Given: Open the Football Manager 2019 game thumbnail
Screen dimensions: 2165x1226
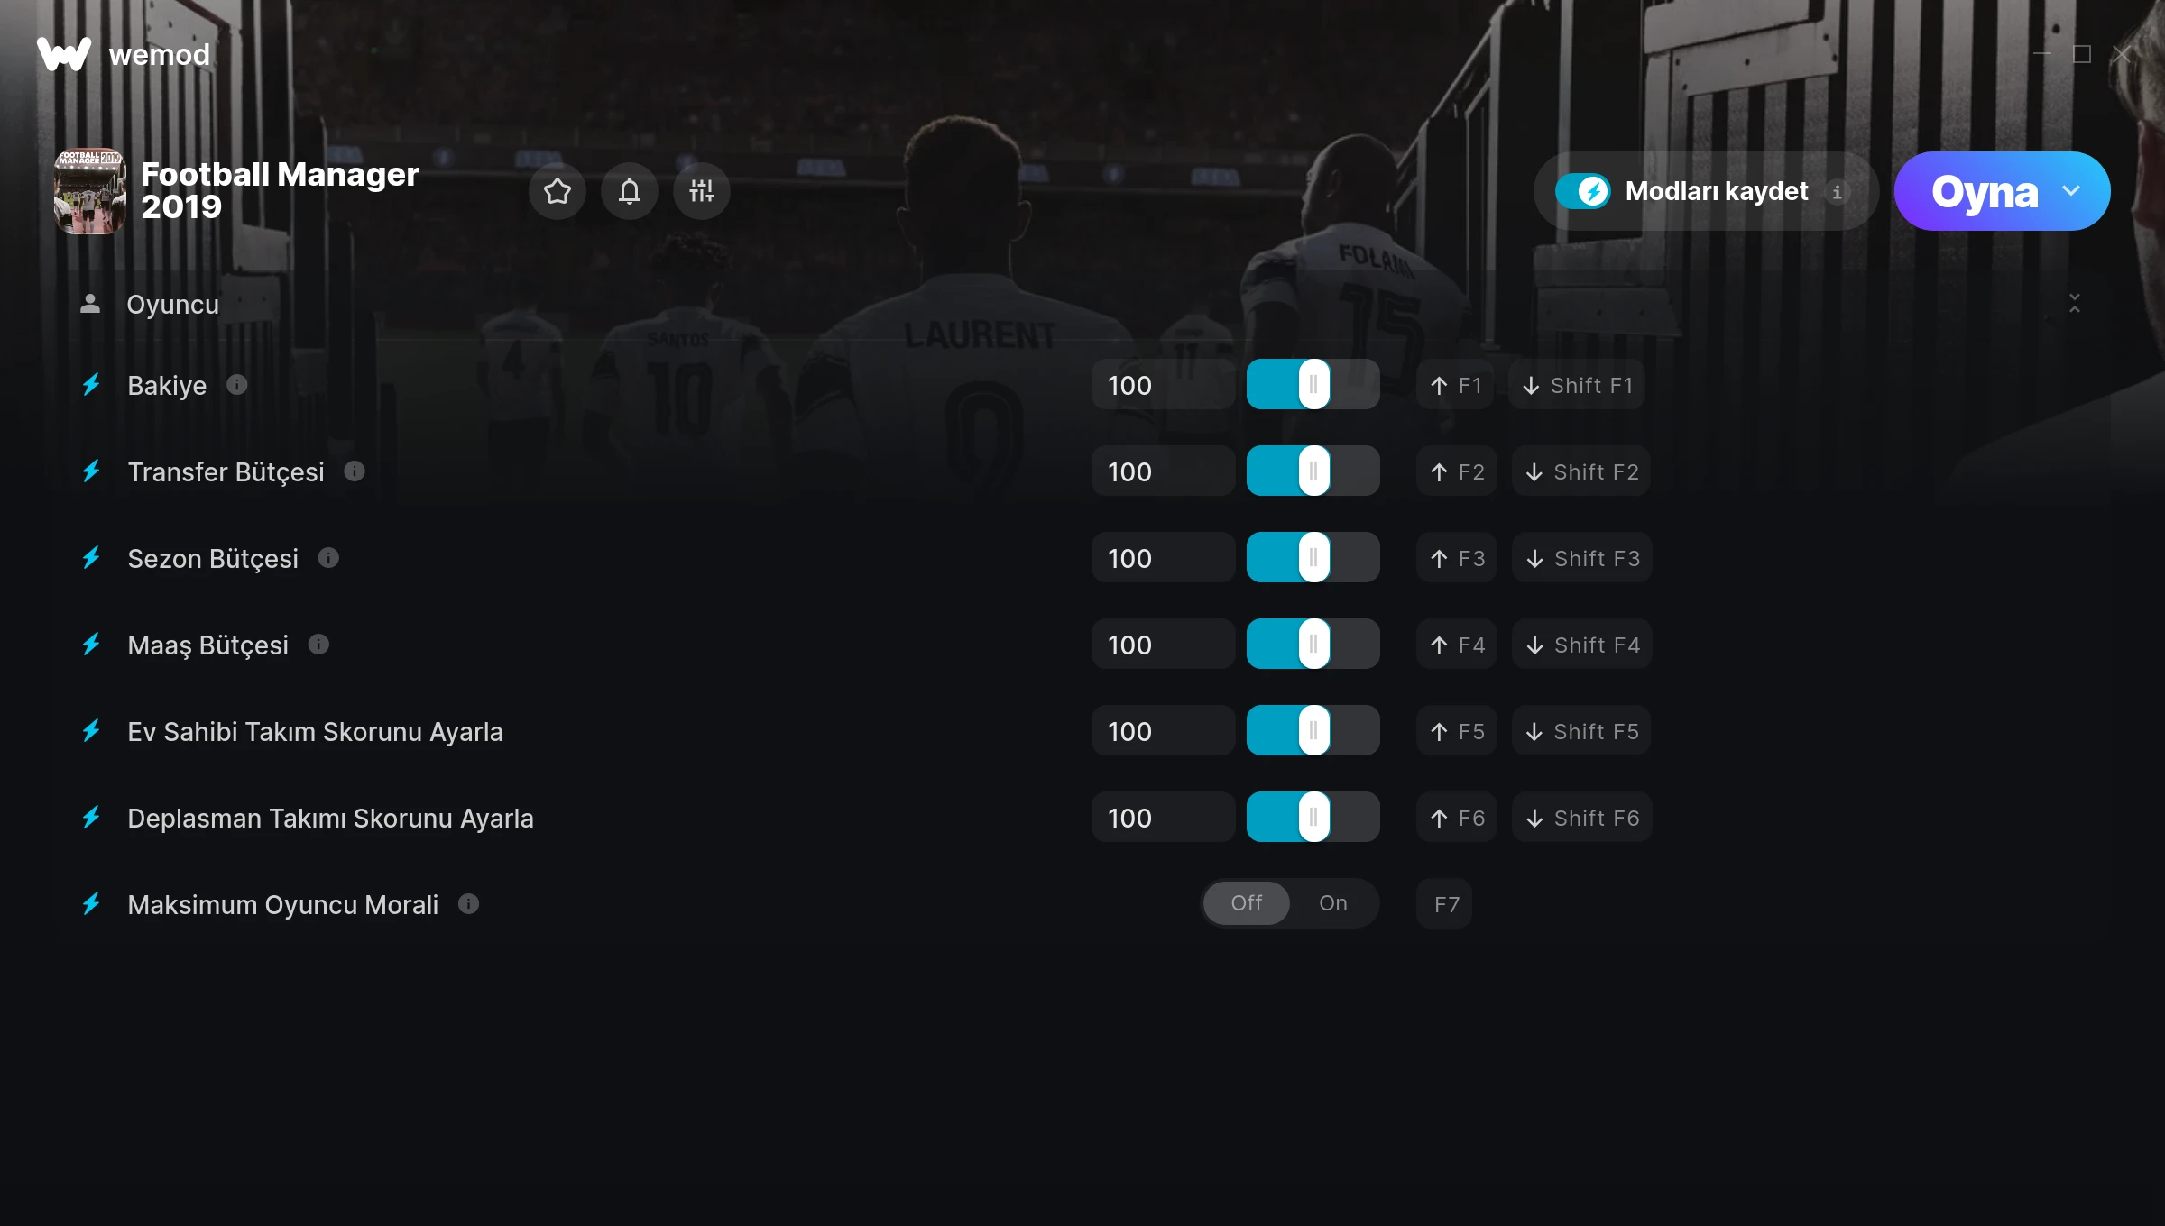Looking at the screenshot, I should pos(90,191).
